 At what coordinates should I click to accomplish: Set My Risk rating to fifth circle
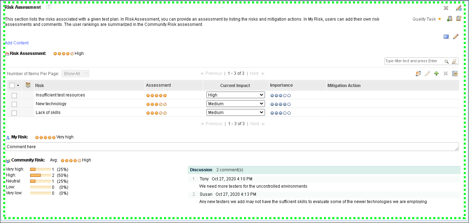[x=54, y=138]
